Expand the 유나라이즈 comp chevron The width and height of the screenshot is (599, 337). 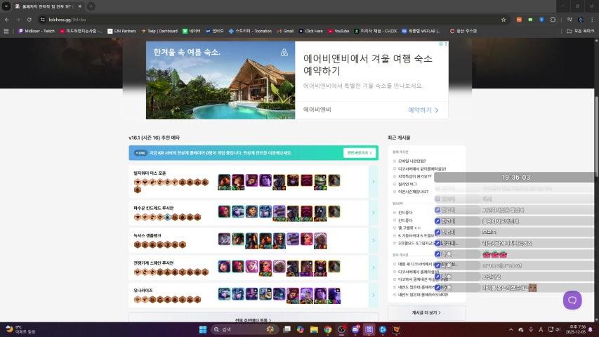click(x=373, y=296)
